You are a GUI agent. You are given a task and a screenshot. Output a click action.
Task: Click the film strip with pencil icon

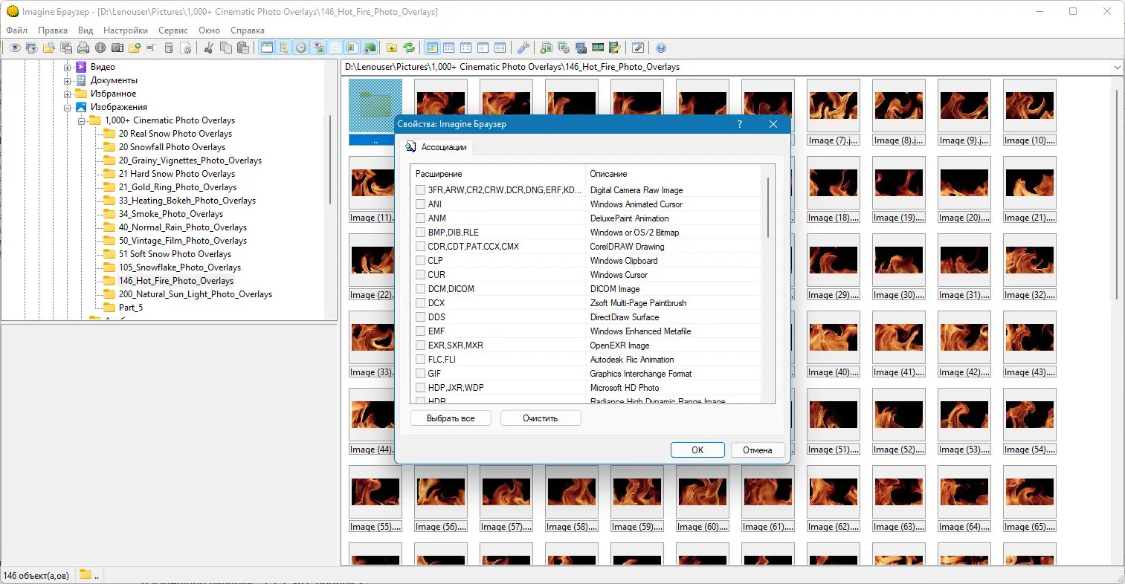[615, 48]
